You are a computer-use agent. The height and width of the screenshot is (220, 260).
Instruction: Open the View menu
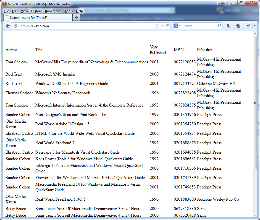coord(24,11)
